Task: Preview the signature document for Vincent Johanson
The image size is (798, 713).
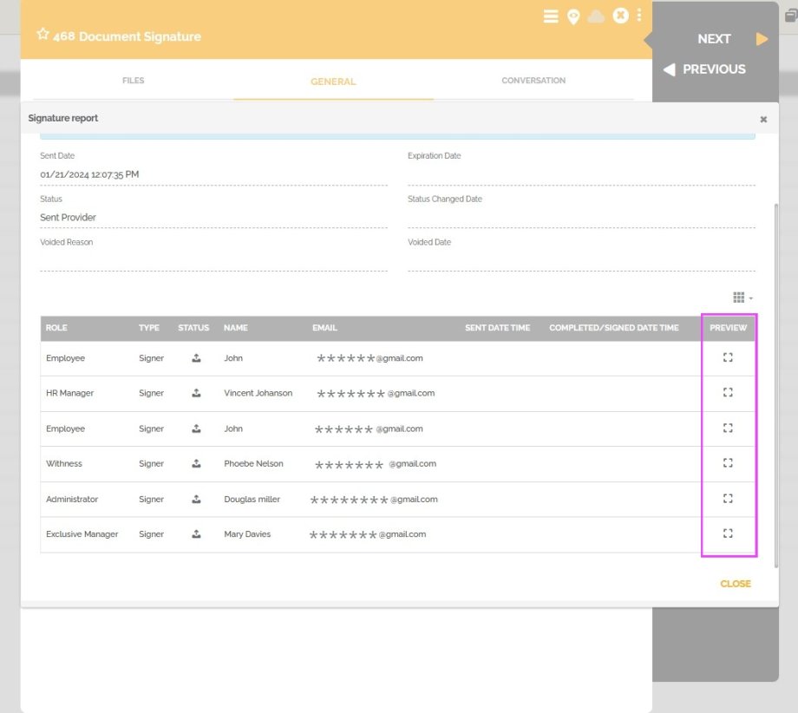Action: click(x=729, y=392)
